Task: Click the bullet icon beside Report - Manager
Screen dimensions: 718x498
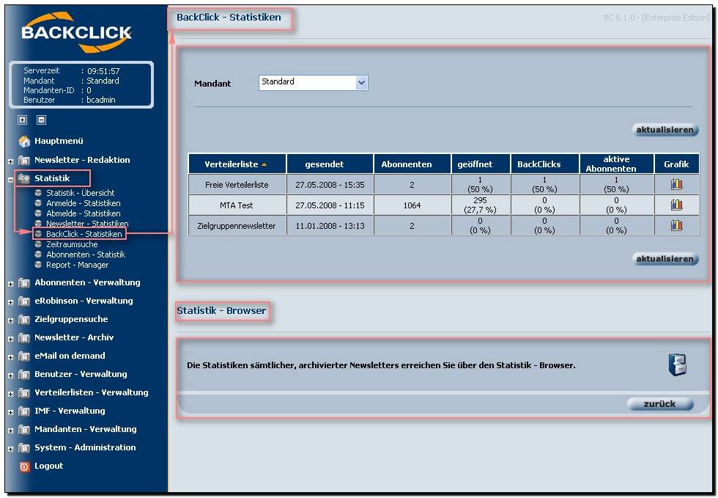Action: (38, 265)
